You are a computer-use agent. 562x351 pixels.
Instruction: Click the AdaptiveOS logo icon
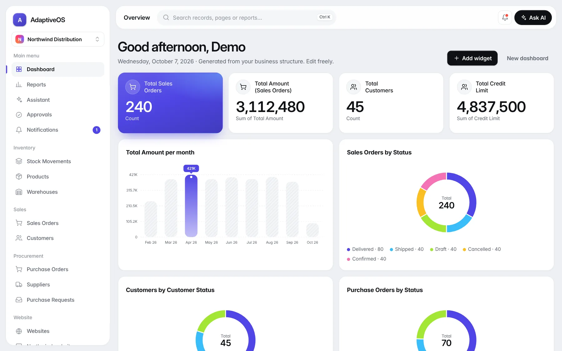tap(20, 20)
